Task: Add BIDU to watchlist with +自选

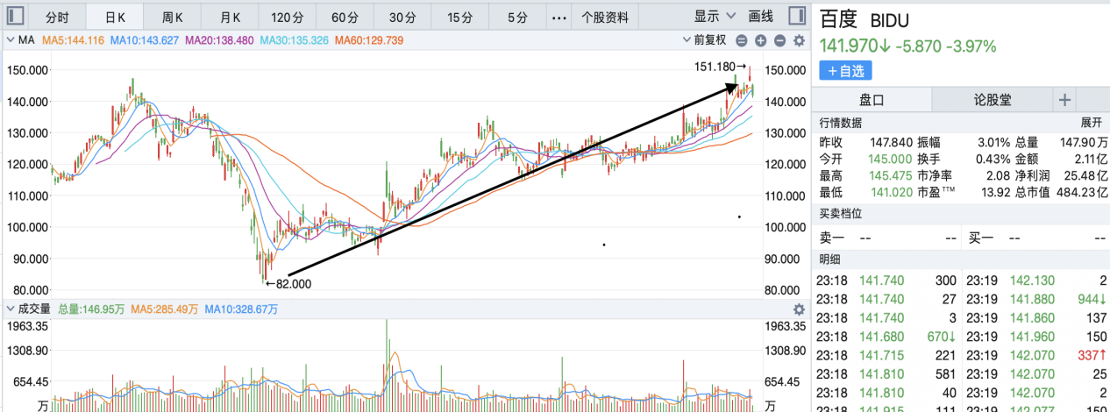Action: pos(845,70)
